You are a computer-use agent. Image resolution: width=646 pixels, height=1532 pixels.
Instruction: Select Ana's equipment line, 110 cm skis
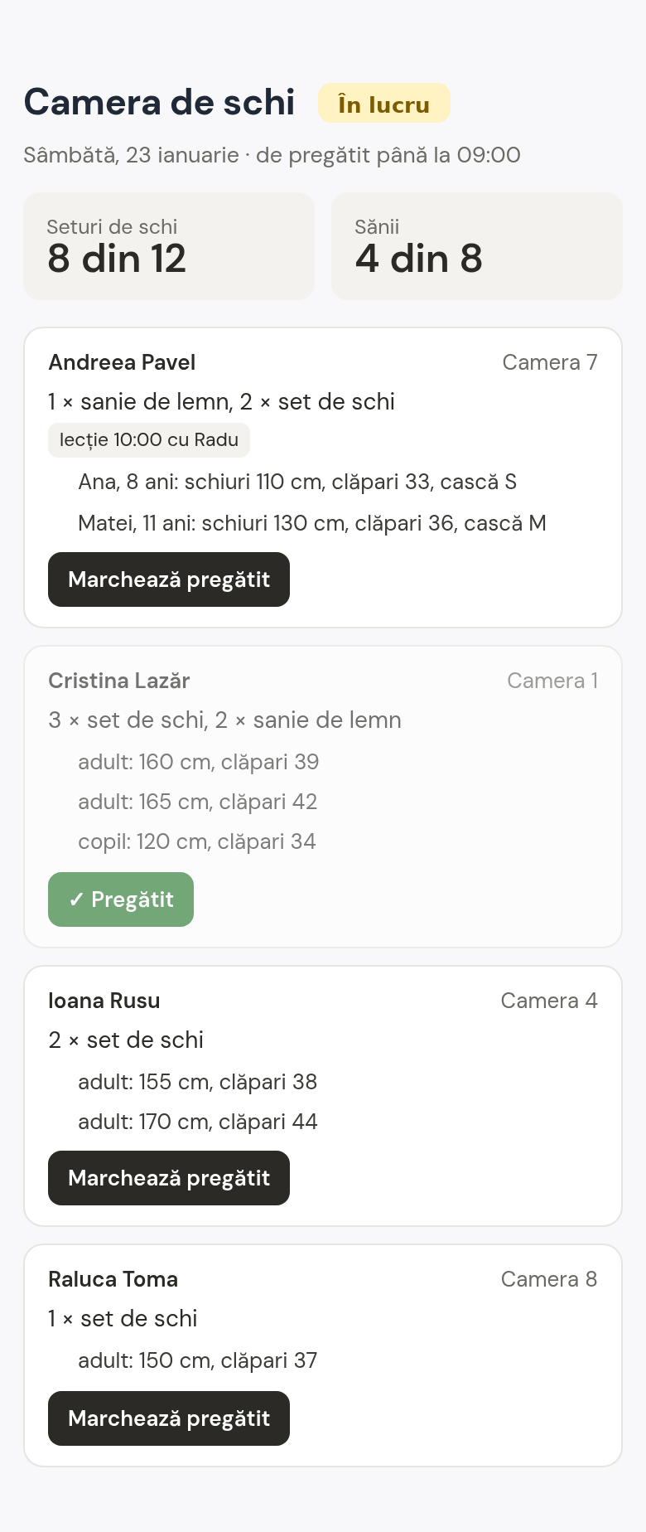tap(297, 482)
